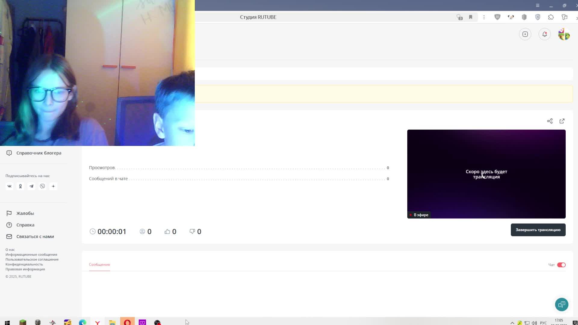This screenshot has width=578, height=325.
Task: Open the Telegram social icon
Action: [31, 186]
